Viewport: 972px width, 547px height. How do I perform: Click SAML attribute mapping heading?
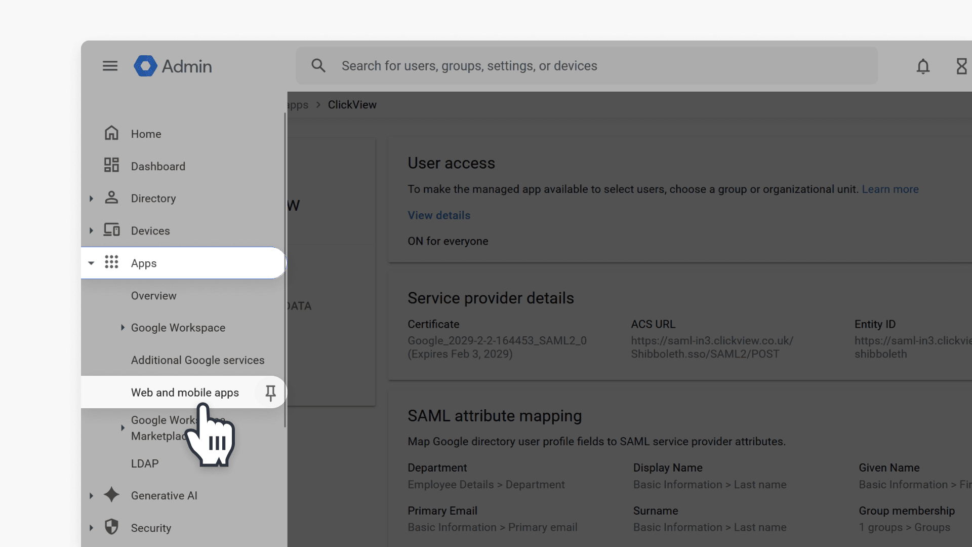coord(495,416)
